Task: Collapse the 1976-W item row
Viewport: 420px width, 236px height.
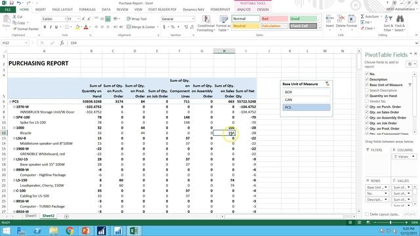Action: 14,107
